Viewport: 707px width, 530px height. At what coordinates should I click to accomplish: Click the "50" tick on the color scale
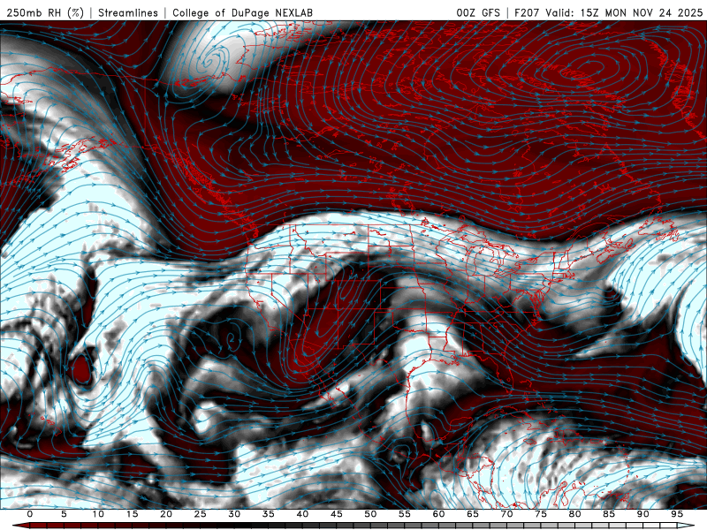tap(370, 514)
